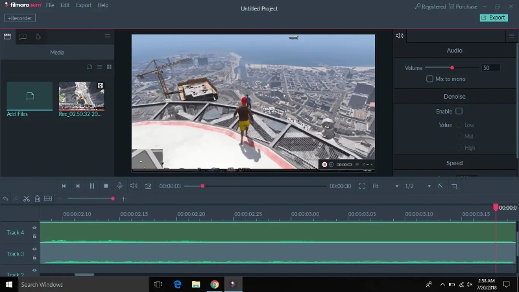Click the horizontal timeline scrollbar thumb
The image size is (519, 292).
pos(84,274)
